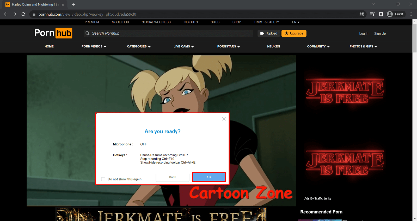The image size is (417, 221).
Task: Click Back in the recording dialog
Action: (x=173, y=177)
